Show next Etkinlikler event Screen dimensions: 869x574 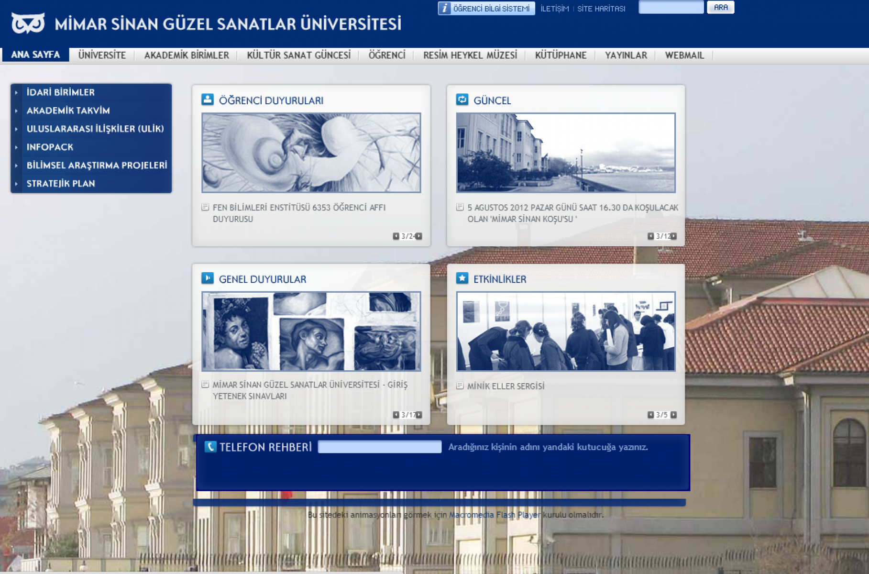673,415
